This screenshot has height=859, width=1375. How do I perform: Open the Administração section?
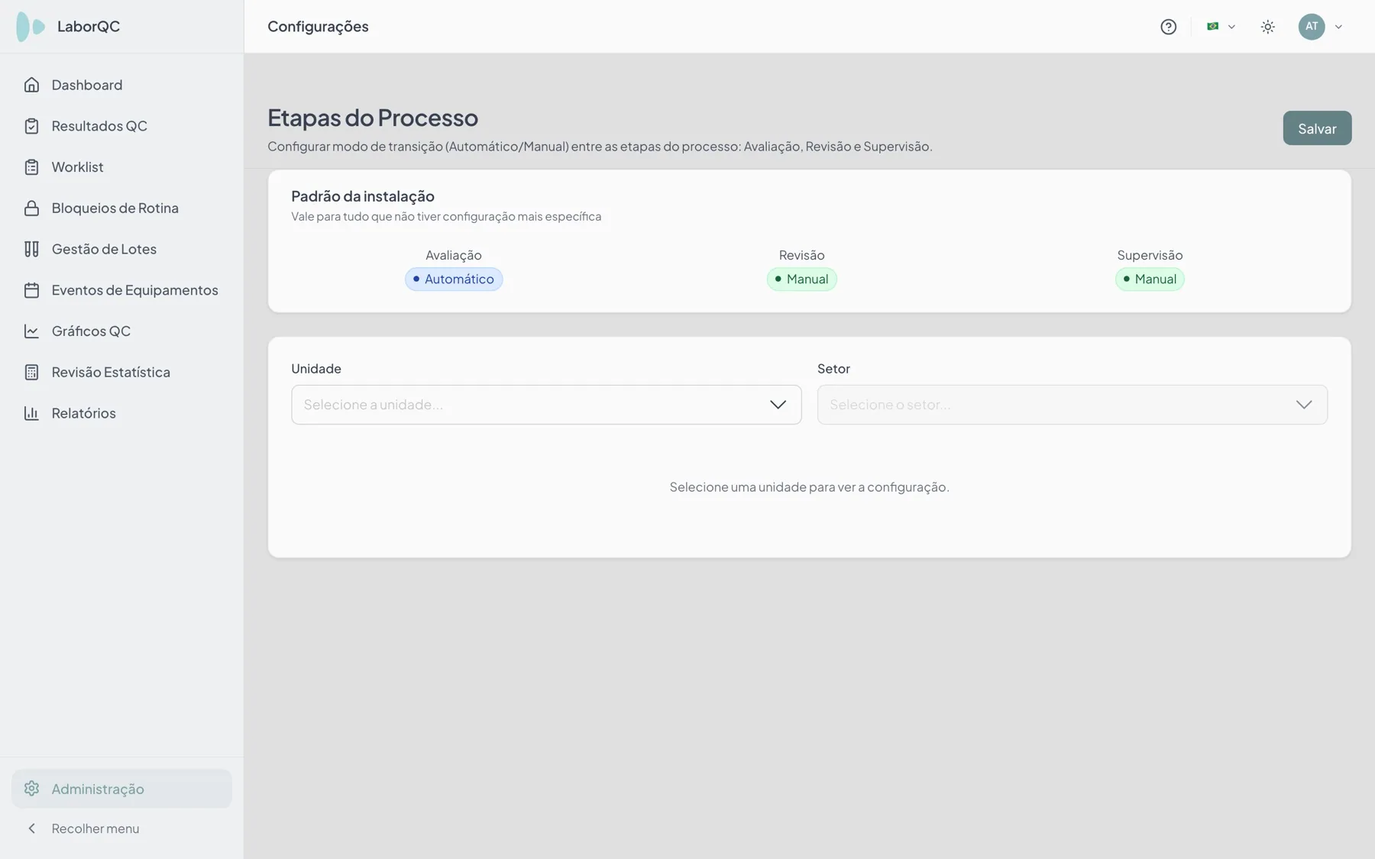click(122, 789)
